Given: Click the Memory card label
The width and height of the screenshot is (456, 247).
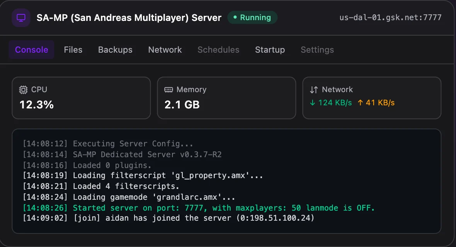Looking at the screenshot, I should [x=191, y=89].
